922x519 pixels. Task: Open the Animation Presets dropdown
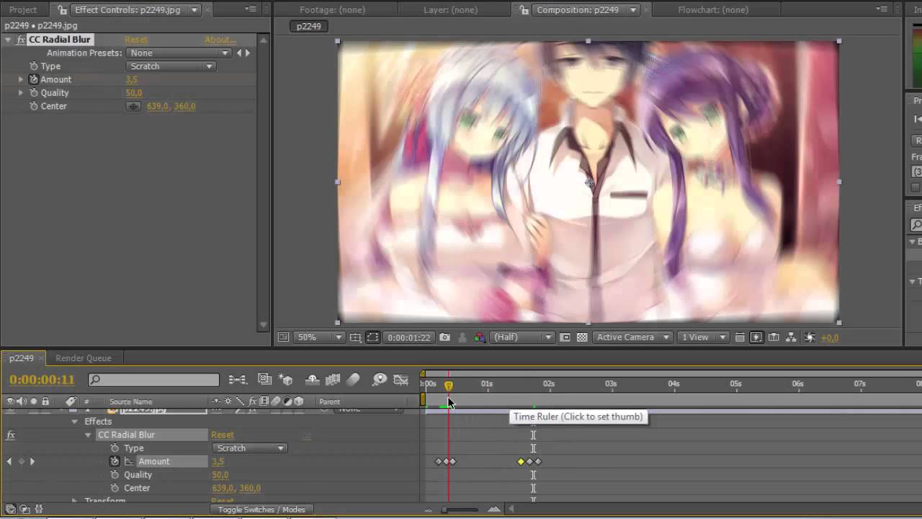(x=178, y=53)
